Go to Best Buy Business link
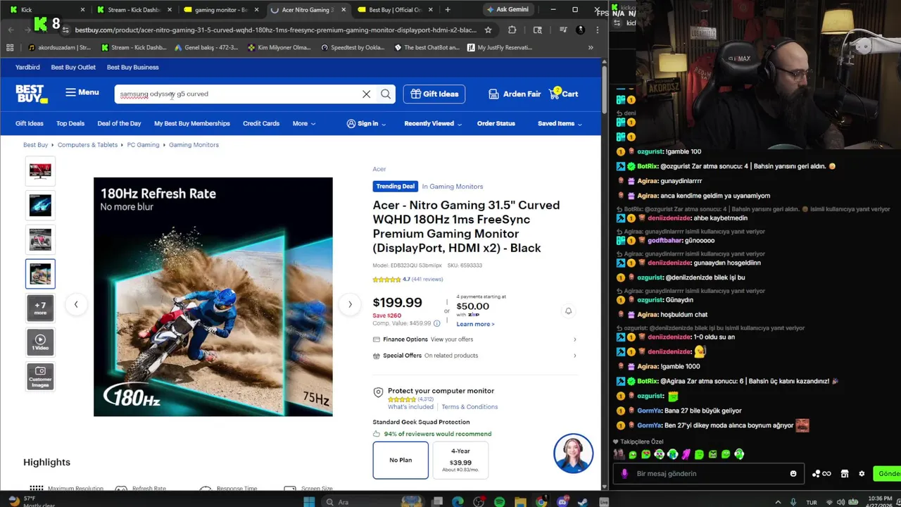The width and height of the screenshot is (901, 507). pyautogui.click(x=132, y=67)
